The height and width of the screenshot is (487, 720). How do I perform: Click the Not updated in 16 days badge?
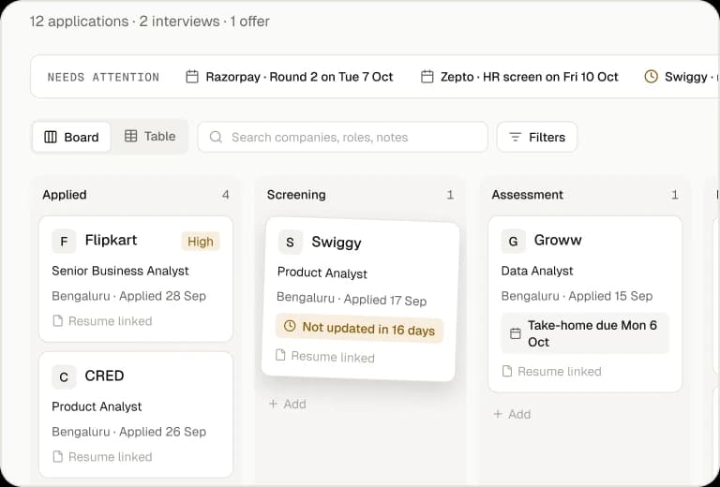[x=360, y=329]
